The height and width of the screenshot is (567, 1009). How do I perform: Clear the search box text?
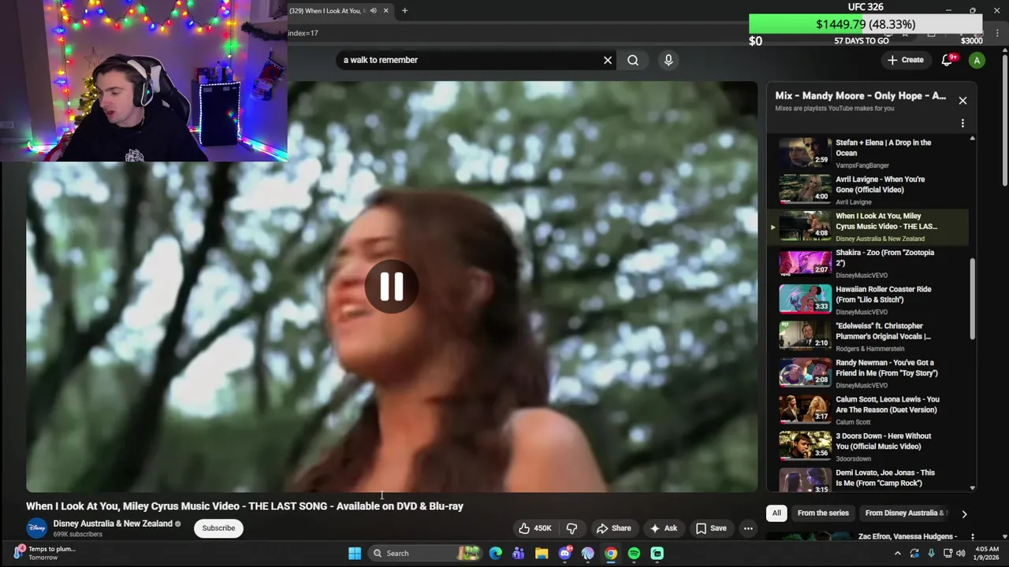[608, 60]
